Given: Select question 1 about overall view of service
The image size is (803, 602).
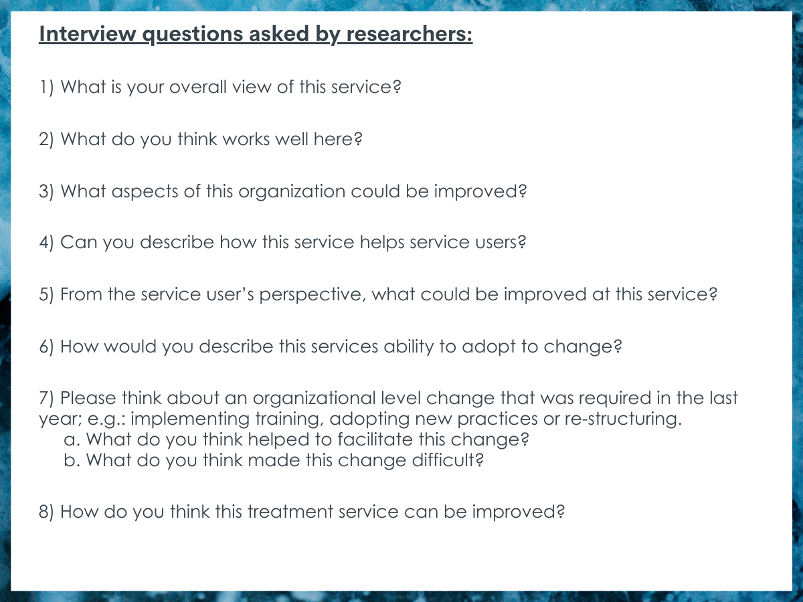Looking at the screenshot, I should pos(219,87).
